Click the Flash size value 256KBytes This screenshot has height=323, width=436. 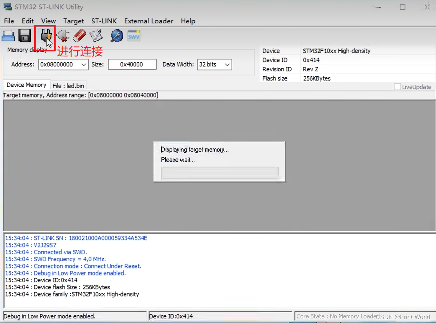click(317, 78)
